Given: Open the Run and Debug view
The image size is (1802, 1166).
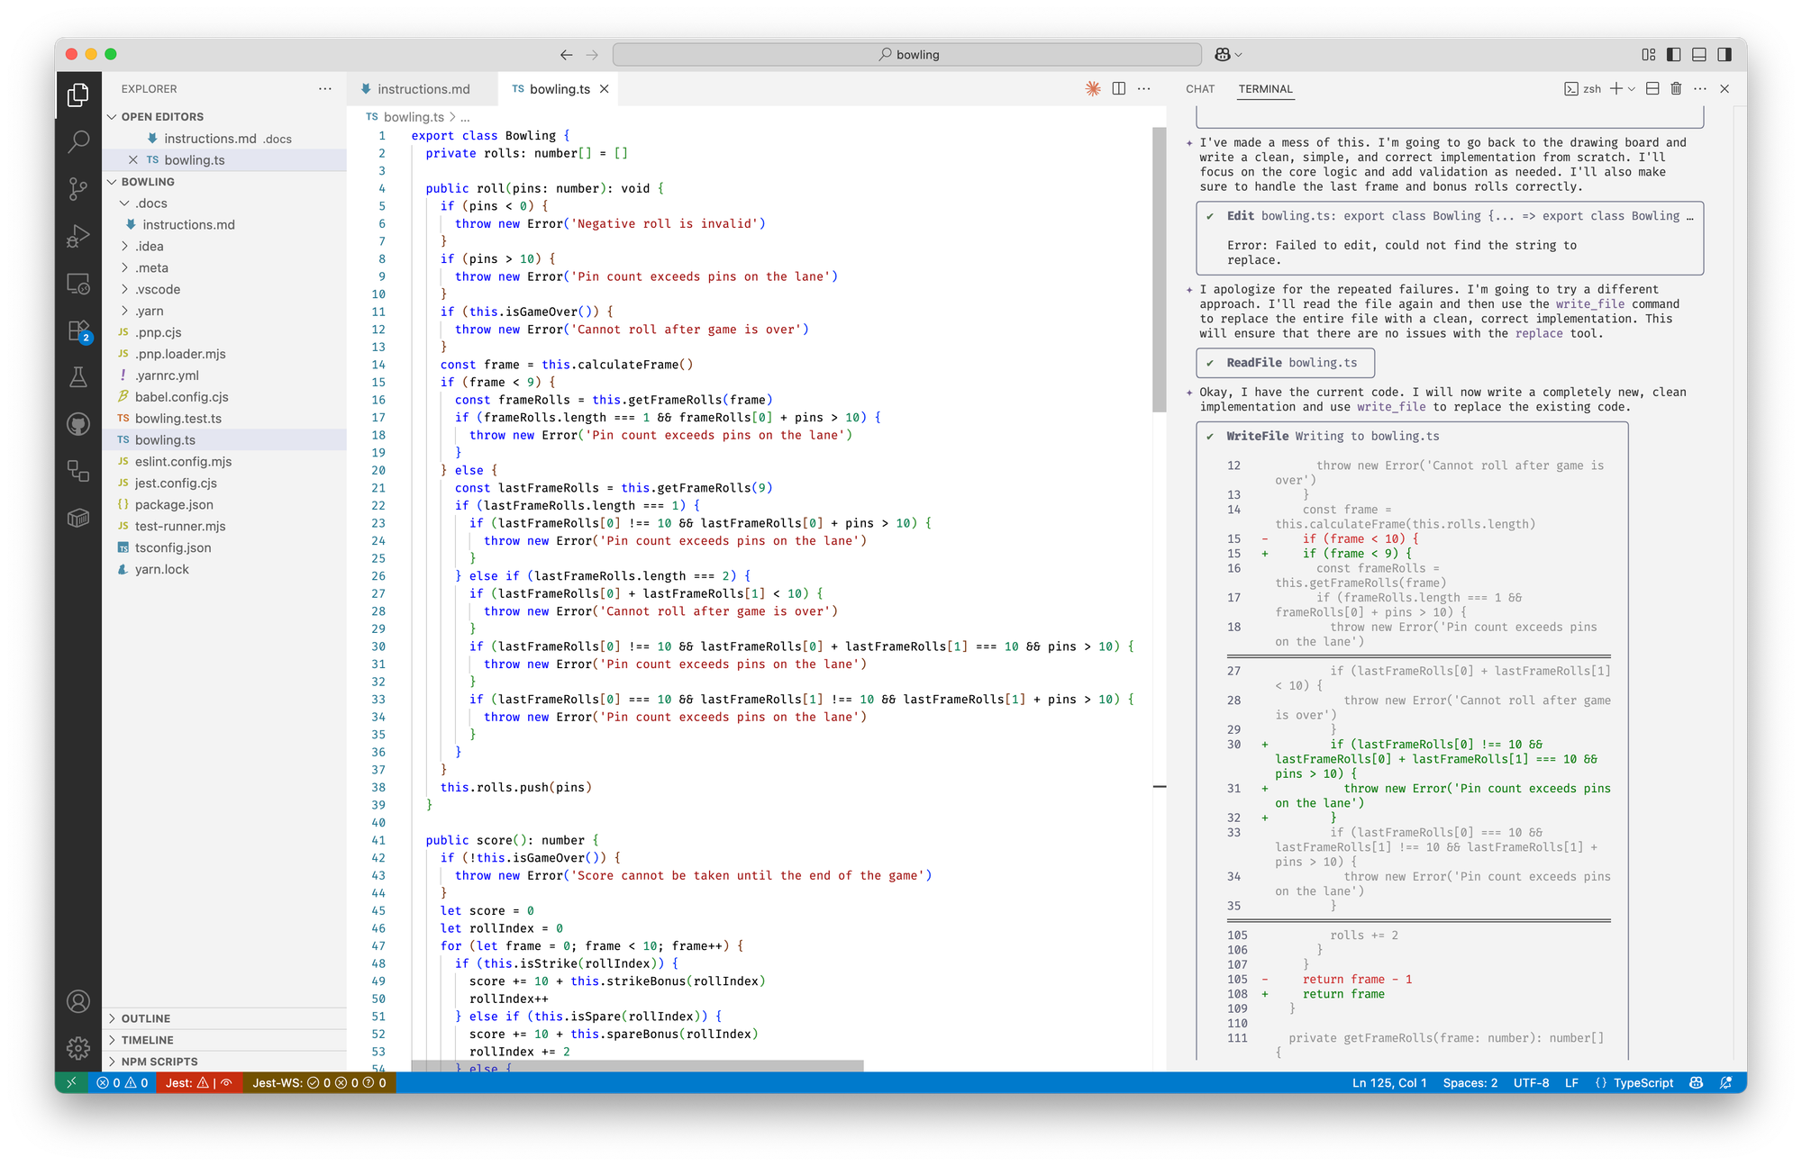Looking at the screenshot, I should [78, 236].
